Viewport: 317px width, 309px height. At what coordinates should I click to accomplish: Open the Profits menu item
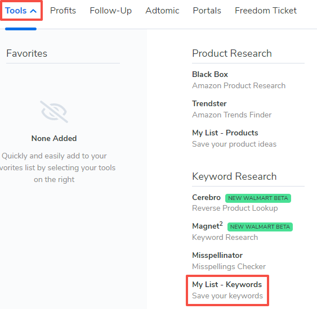(63, 11)
